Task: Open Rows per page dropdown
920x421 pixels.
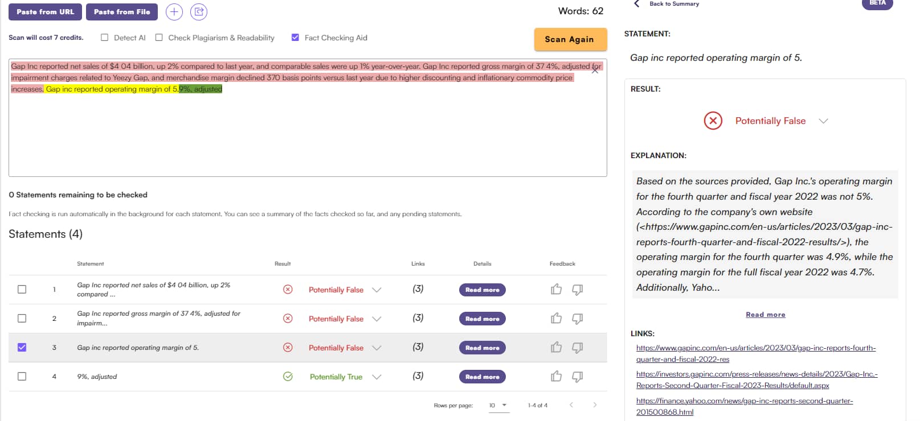Action: [498, 405]
